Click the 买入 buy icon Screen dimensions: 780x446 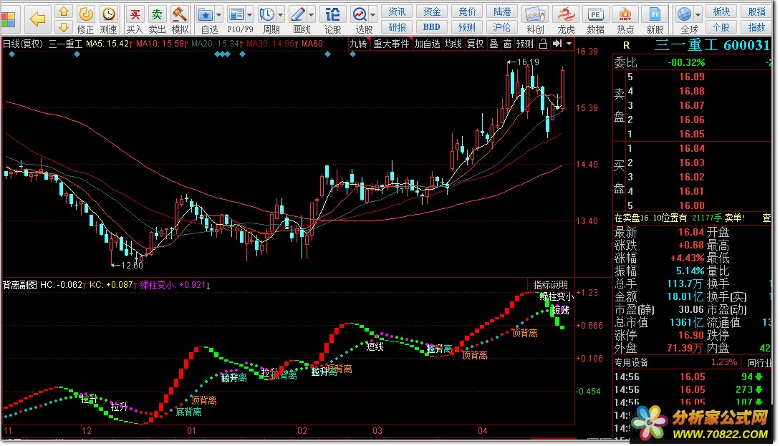(x=135, y=20)
